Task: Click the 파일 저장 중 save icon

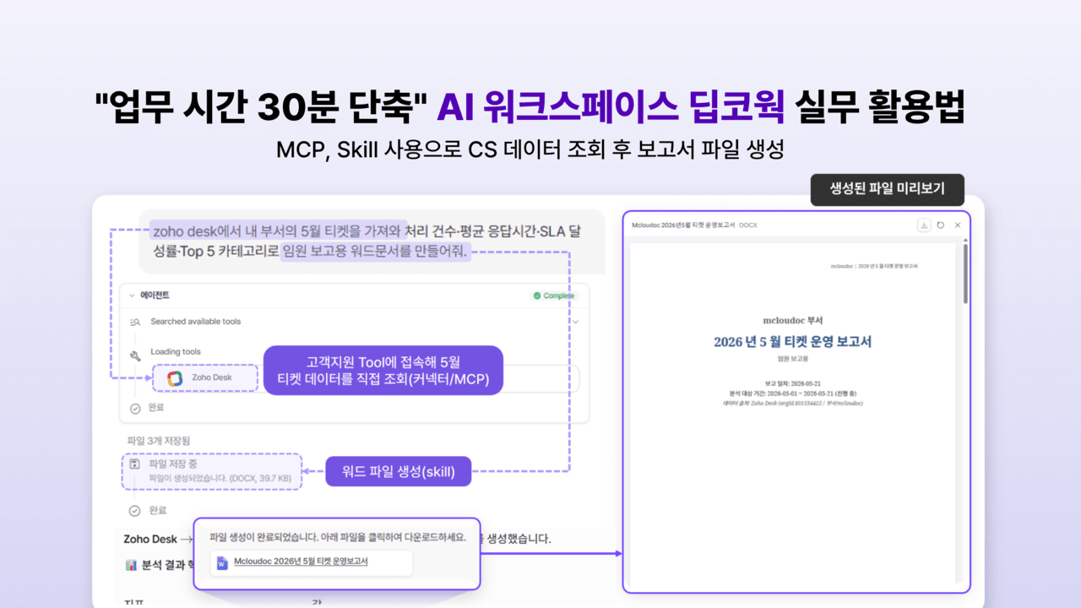Action: [134, 464]
